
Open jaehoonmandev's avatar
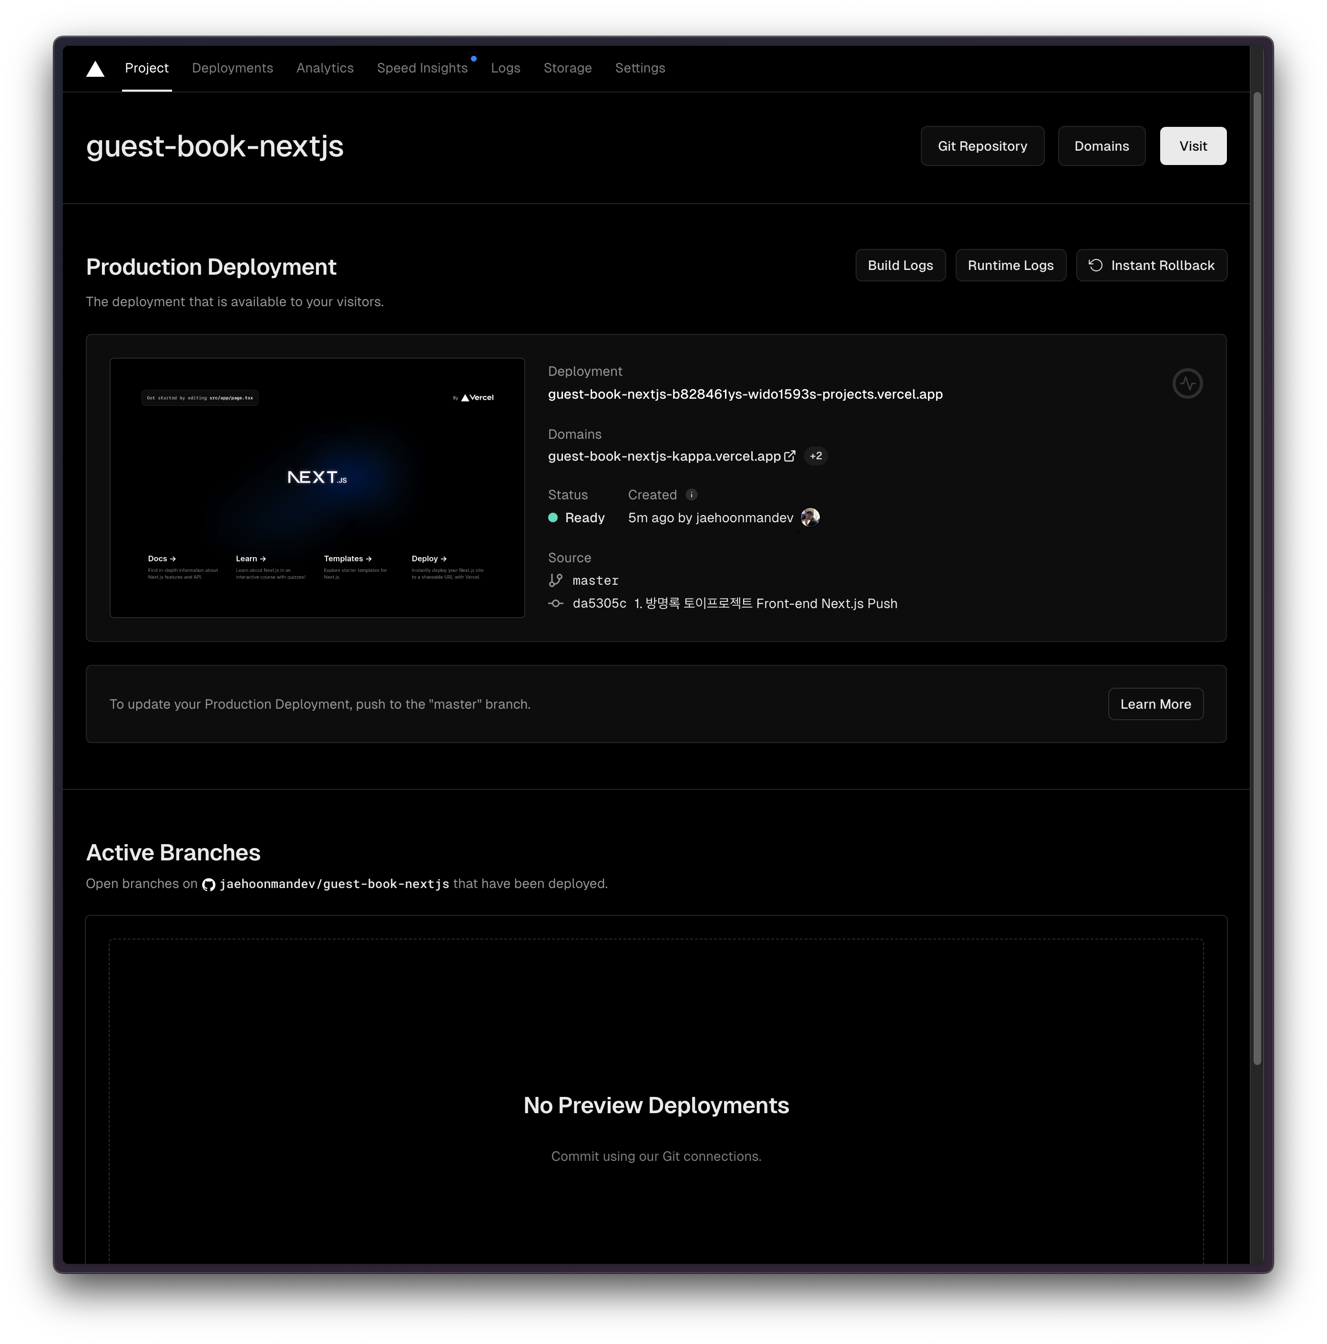[x=810, y=517]
